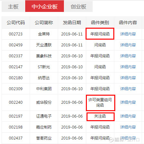The image size is (144, 144).
Task: Select company name 誉衡药业
Action: click(44, 138)
